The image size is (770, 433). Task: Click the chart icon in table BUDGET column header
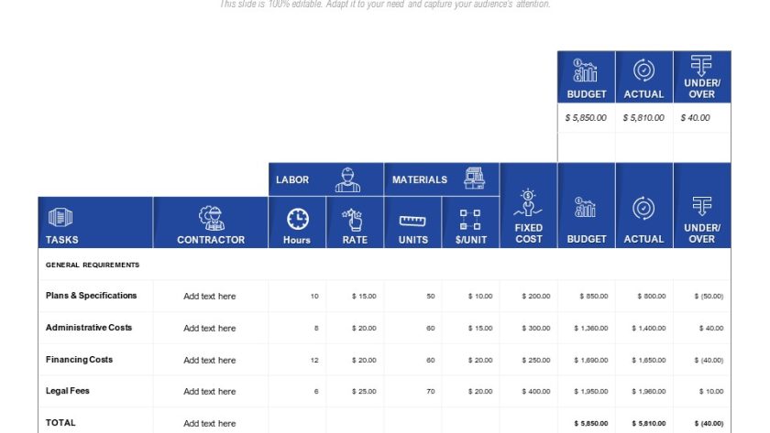tap(585, 208)
